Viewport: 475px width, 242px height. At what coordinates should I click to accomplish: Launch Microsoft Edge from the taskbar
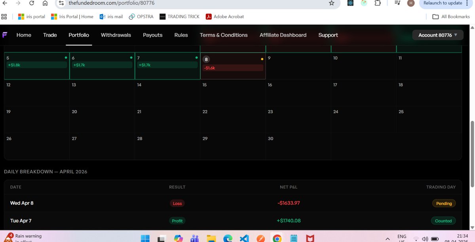228,238
